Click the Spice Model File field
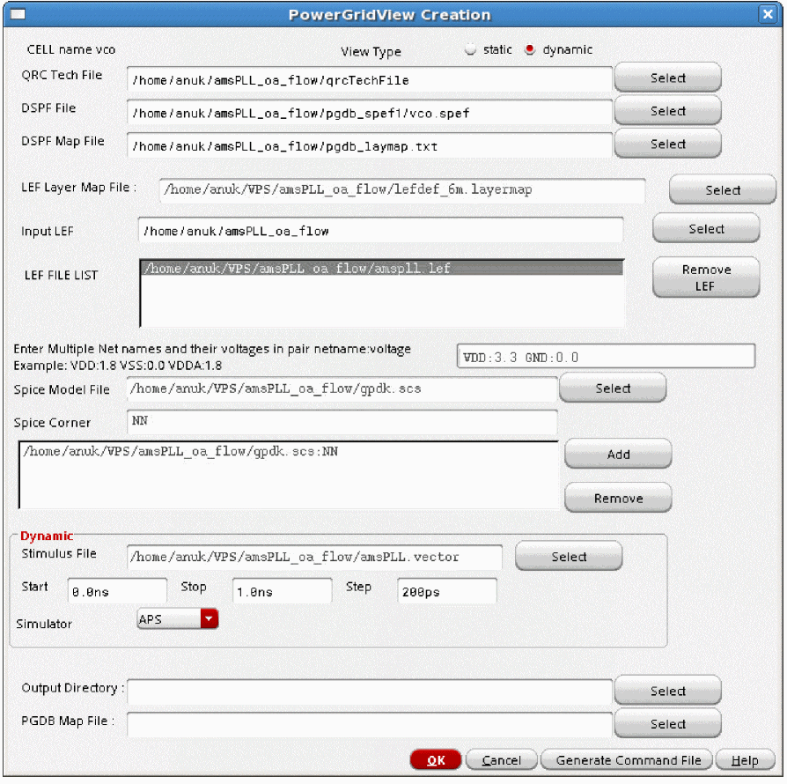This screenshot has width=787, height=784. coord(342,388)
